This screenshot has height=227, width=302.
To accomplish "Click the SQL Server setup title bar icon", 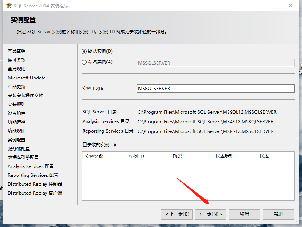I will click(x=9, y=6).
